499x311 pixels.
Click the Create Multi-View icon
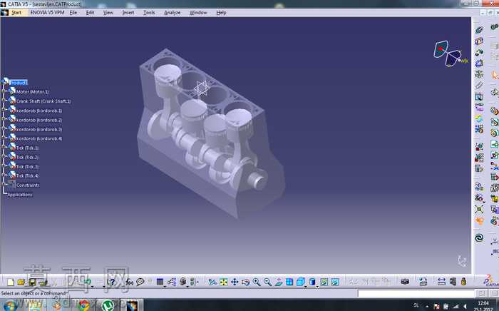289,282
